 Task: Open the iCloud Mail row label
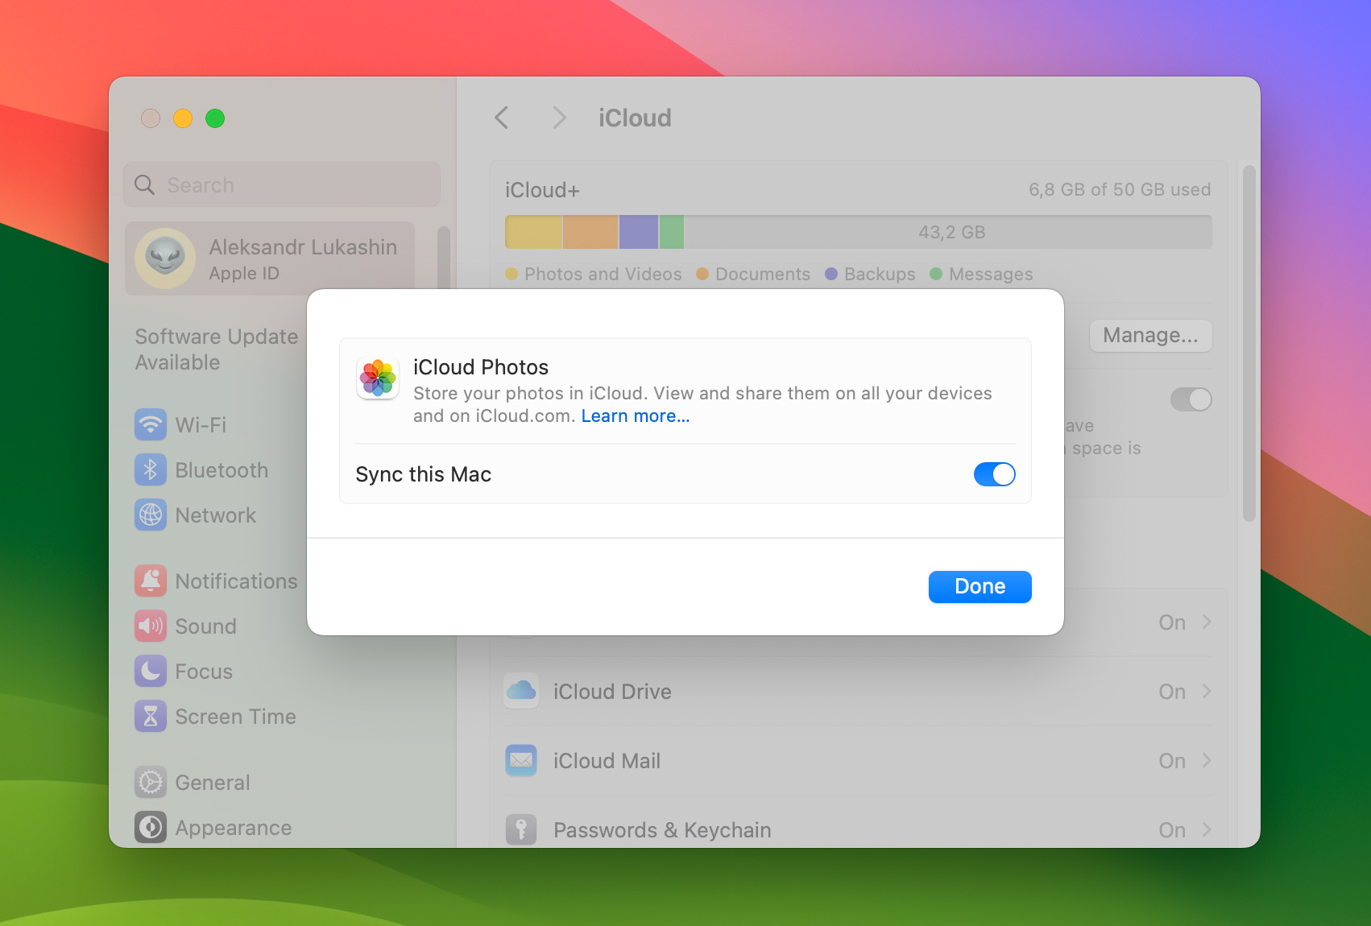(x=607, y=761)
